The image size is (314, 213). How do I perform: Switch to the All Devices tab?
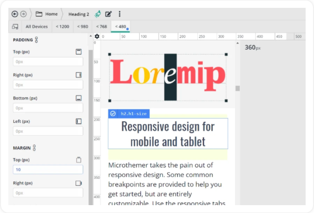[37, 26]
